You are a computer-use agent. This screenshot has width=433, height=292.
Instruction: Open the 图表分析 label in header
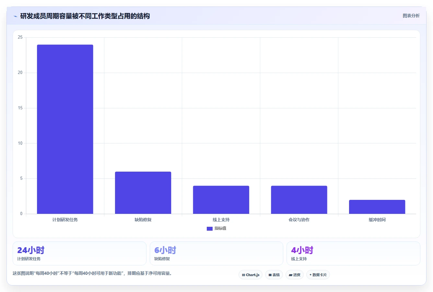411,16
